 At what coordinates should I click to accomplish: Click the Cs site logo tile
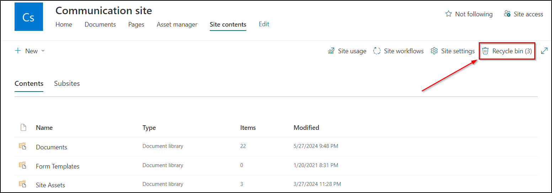(x=28, y=17)
